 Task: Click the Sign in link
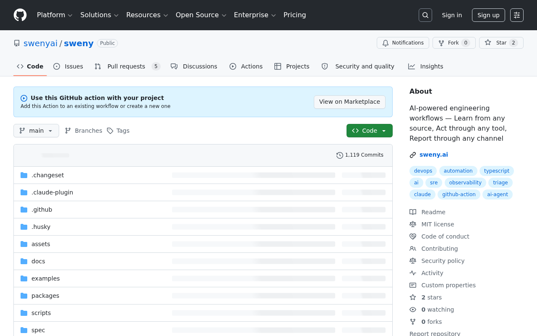coord(452,15)
